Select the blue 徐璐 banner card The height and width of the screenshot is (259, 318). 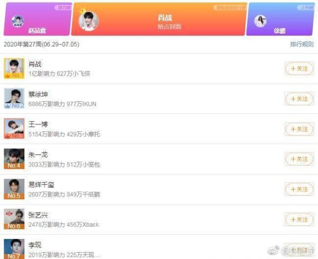(280, 19)
